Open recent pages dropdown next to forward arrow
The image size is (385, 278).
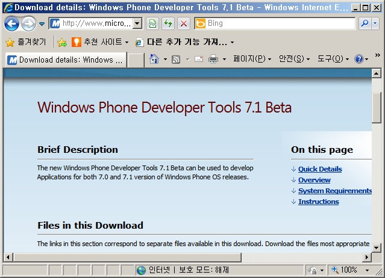42,24
